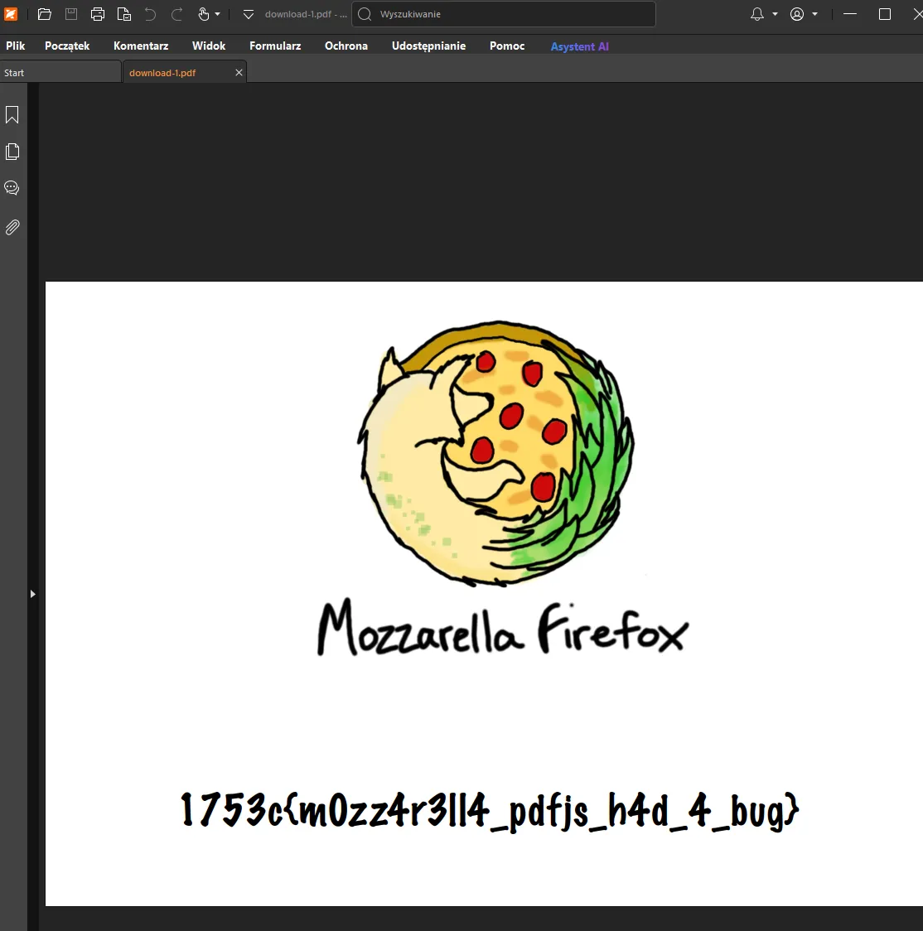Close the download-1.pdf tab
The image size is (923, 931).
coord(239,72)
